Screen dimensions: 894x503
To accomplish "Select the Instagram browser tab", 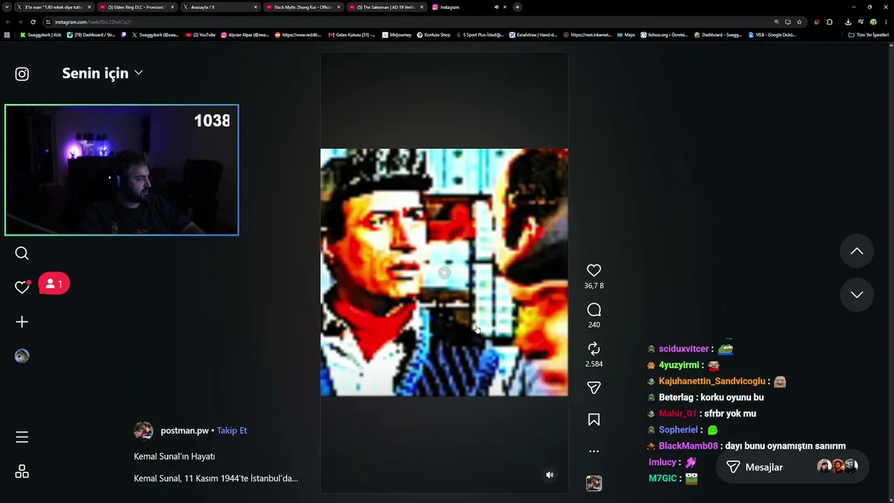I will pos(469,7).
